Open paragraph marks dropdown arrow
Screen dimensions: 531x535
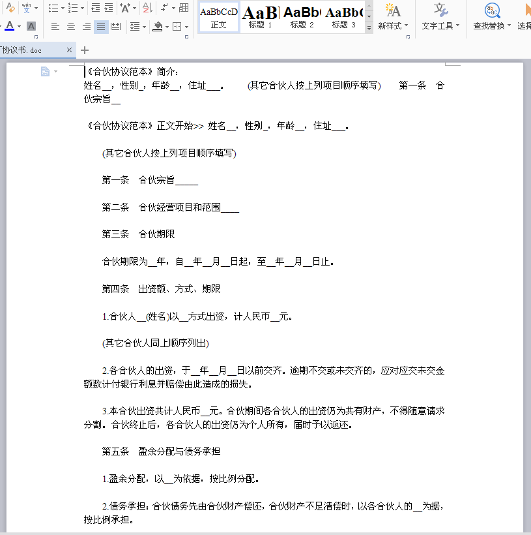coord(173,8)
